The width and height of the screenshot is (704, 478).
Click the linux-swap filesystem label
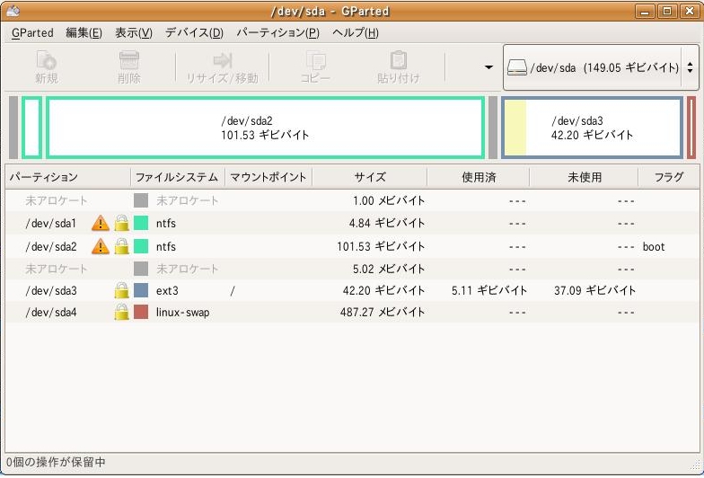[x=183, y=313]
